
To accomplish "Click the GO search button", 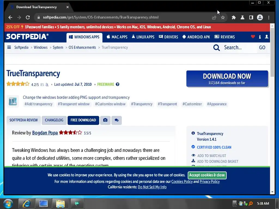I will [x=262, y=47].
